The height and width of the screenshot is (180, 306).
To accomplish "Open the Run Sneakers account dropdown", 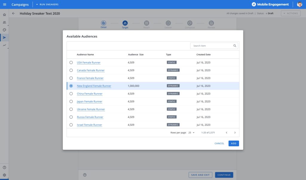I will [47, 4].
